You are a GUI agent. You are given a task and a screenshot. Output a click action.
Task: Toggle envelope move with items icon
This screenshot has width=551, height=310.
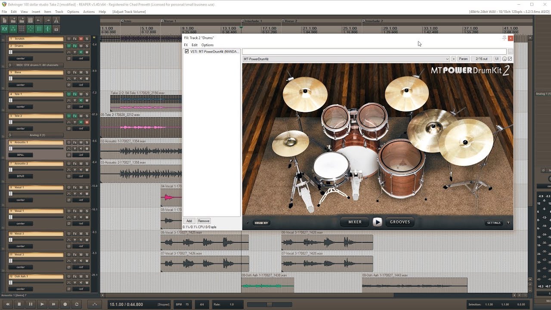click(30, 29)
